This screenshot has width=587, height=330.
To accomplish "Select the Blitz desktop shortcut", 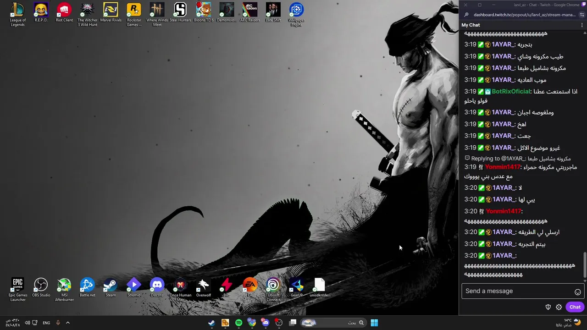I will 227,288.
